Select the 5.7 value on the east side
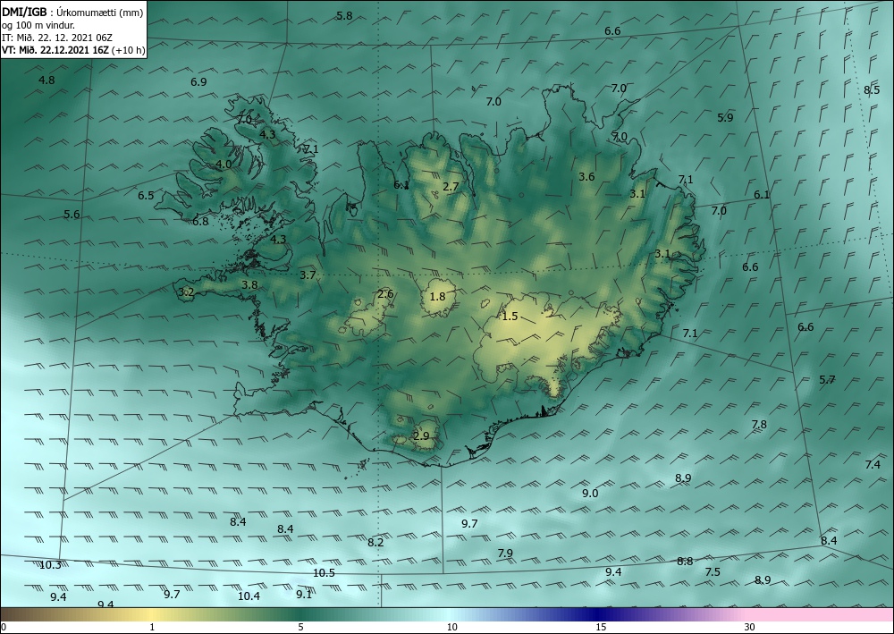The width and height of the screenshot is (894, 634). click(827, 380)
